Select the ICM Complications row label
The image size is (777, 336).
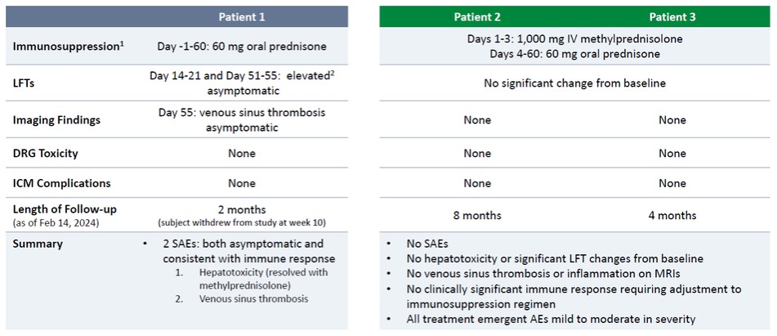coord(61,183)
